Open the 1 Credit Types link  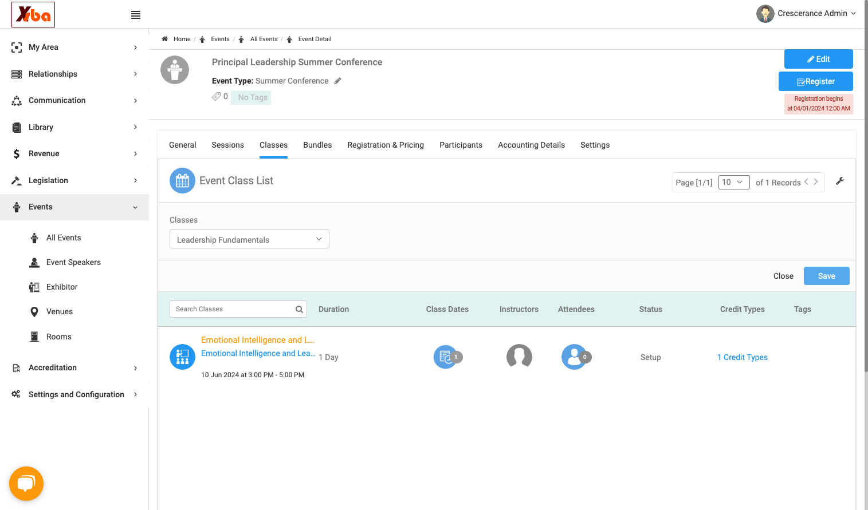tap(743, 357)
